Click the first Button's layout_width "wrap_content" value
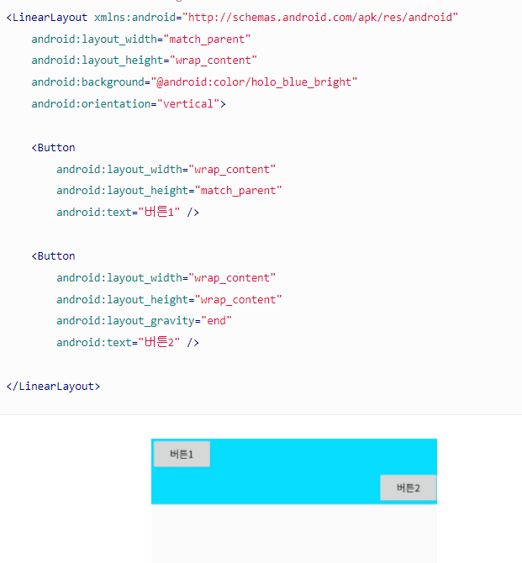The width and height of the screenshot is (522, 563). coord(232,170)
